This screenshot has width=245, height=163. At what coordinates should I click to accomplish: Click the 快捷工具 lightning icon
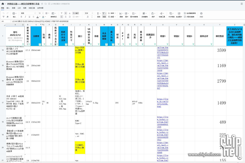(161, 13)
